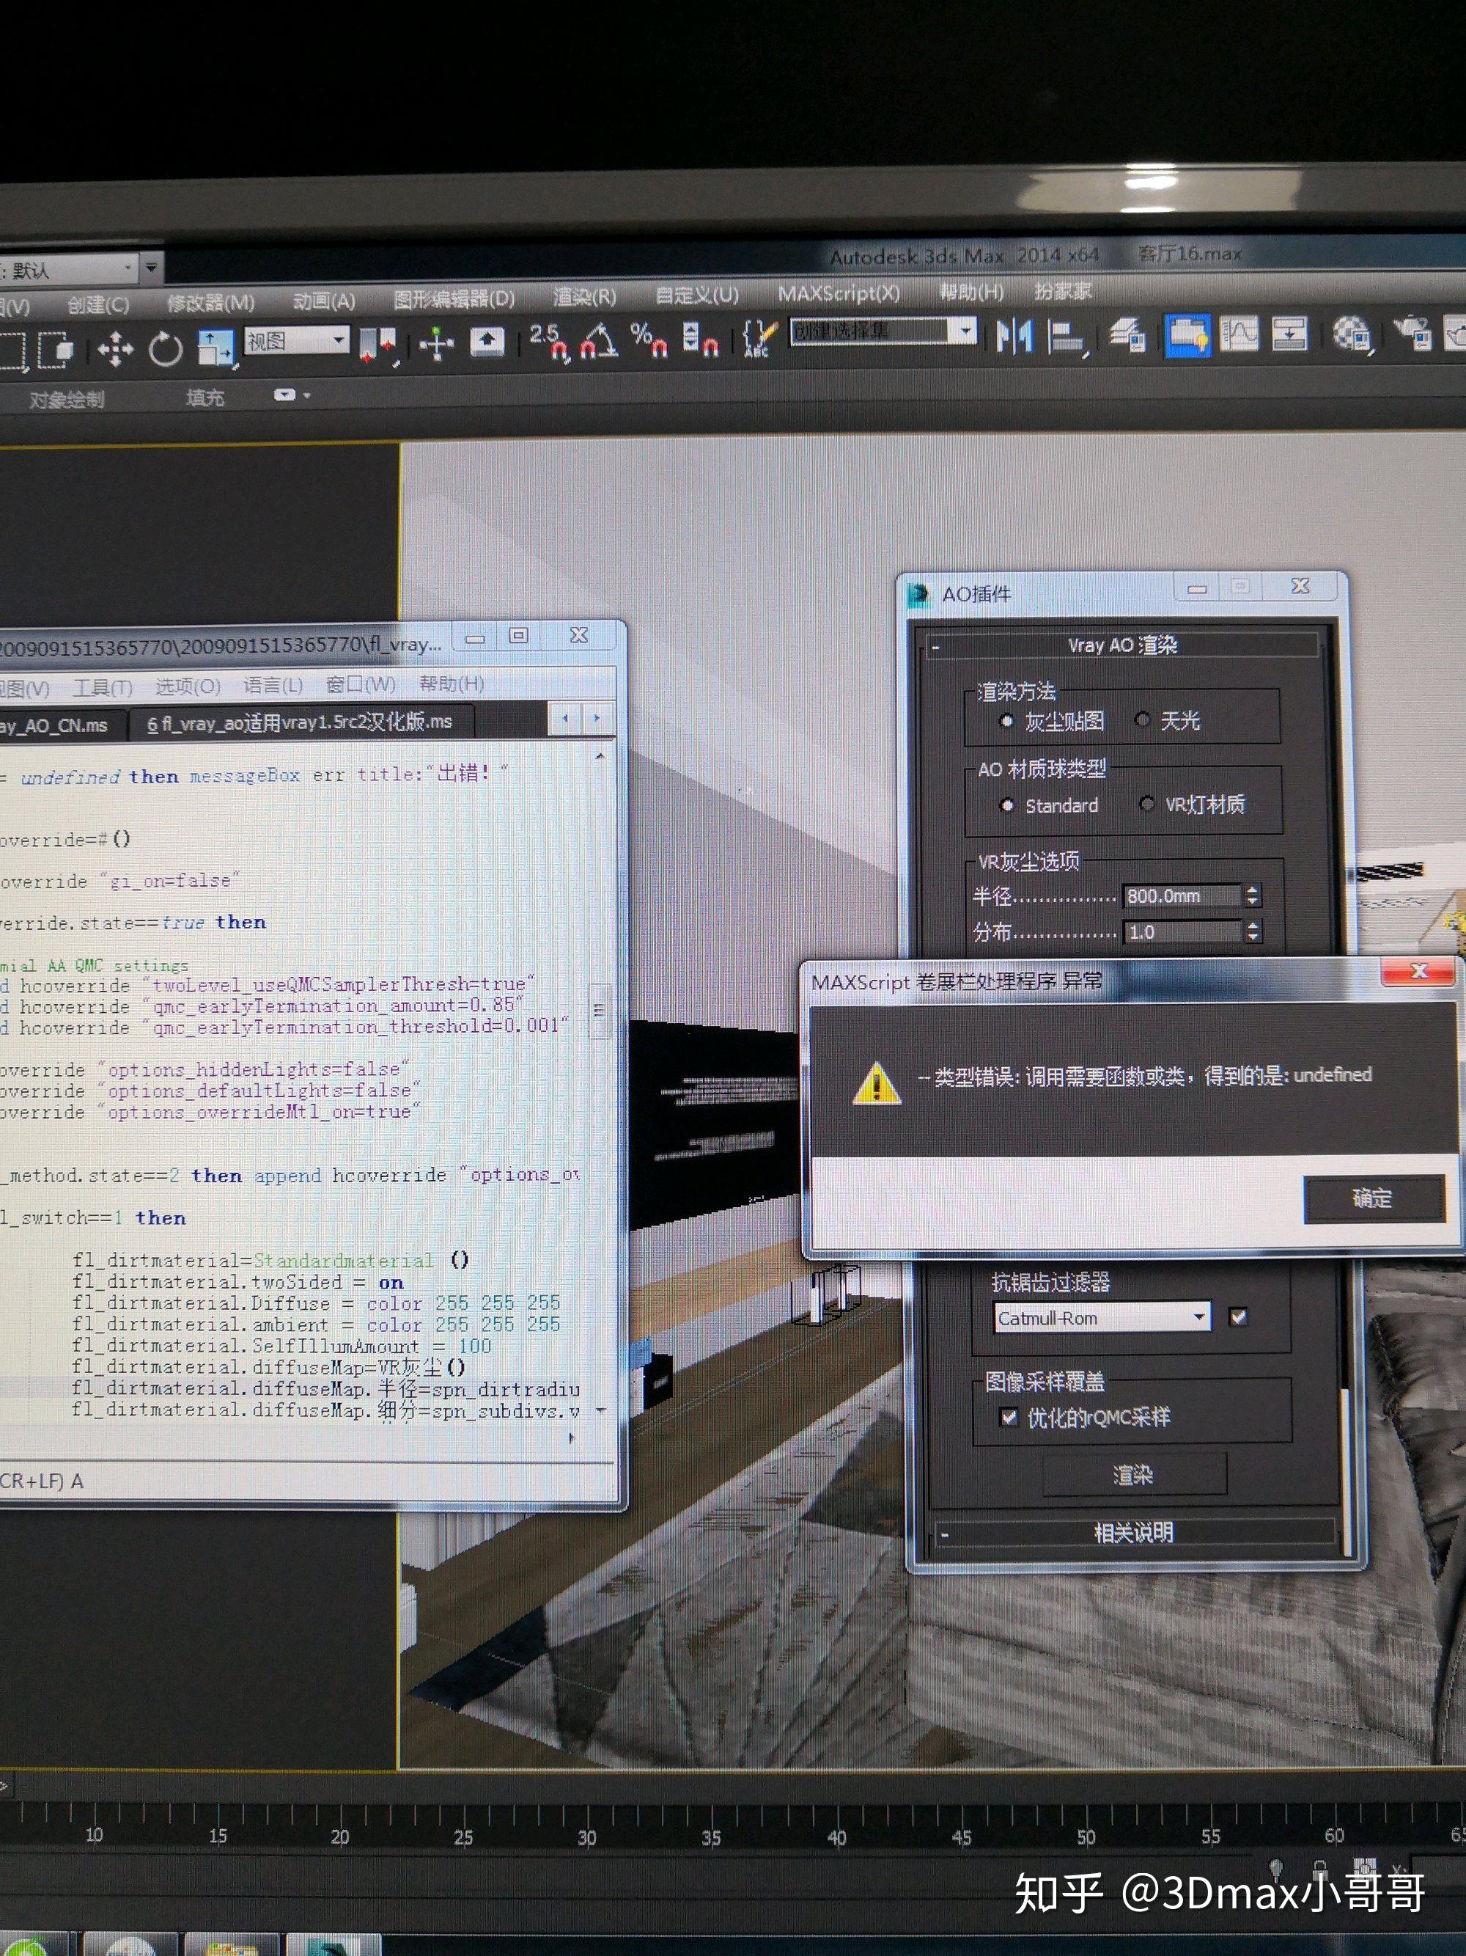Screen dimensions: 1466x1956
Task: Open 工具(T) menu in script editor
Action: (103, 687)
